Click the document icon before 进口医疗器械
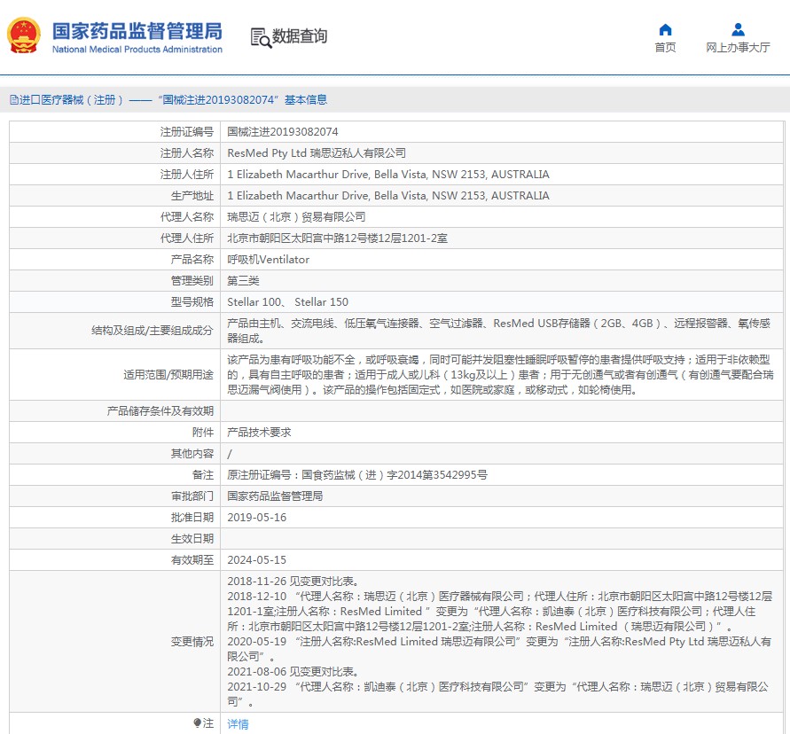This screenshot has width=790, height=734. (13, 100)
